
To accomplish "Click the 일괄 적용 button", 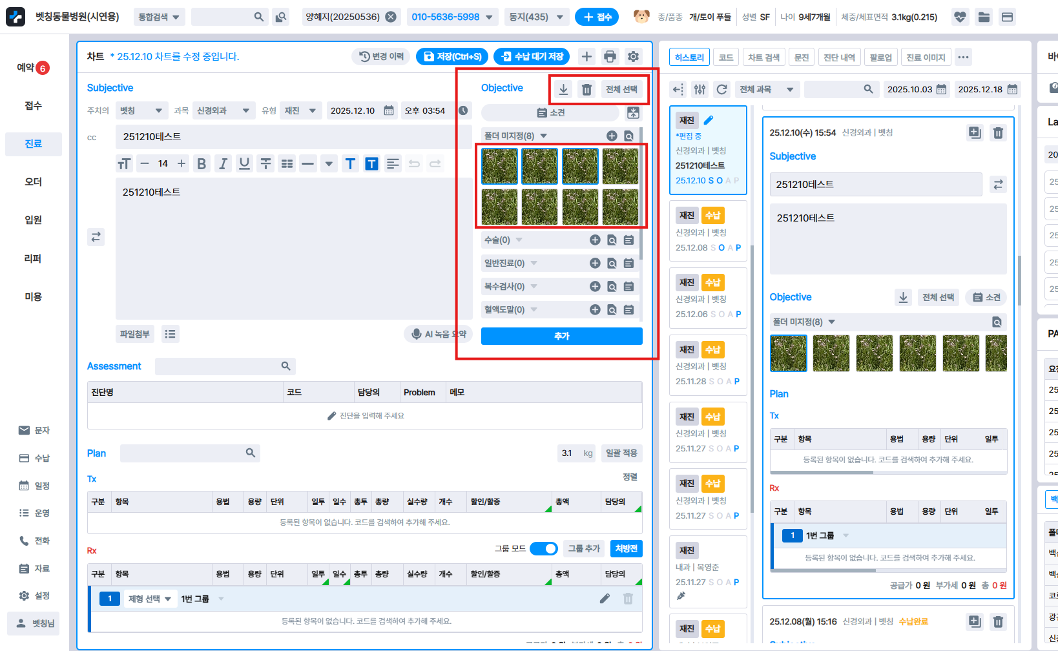I will 621,453.
